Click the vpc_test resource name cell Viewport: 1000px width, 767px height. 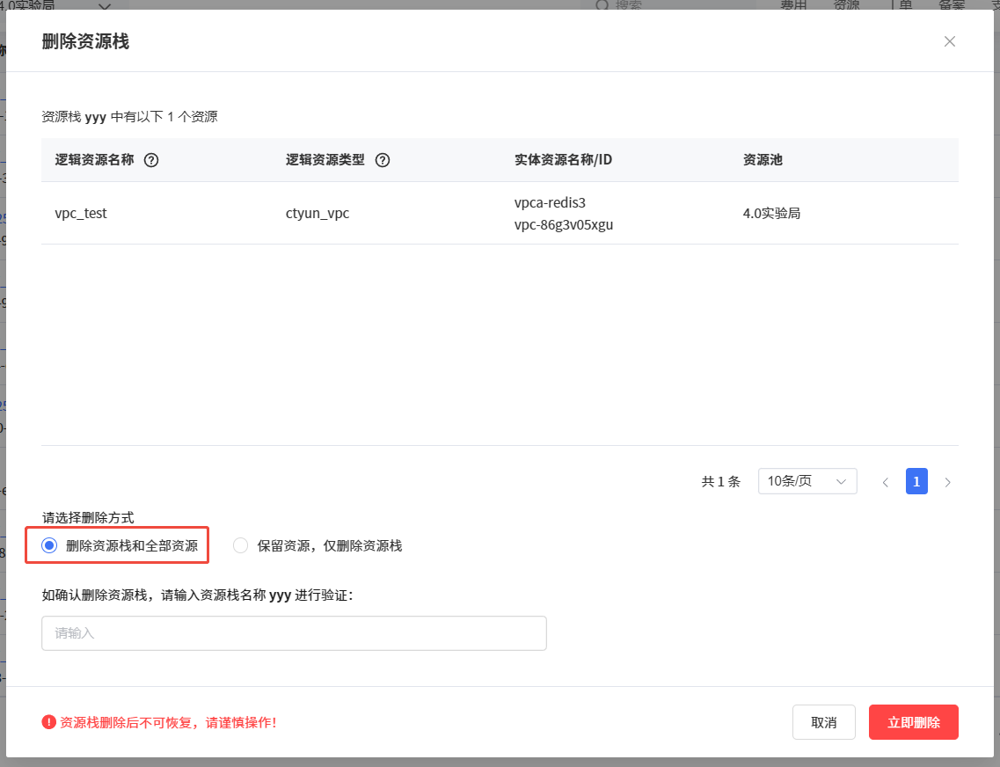pos(81,213)
